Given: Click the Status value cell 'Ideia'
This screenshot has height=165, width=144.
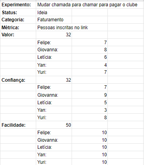Looking at the screenshot, I should [54, 13].
